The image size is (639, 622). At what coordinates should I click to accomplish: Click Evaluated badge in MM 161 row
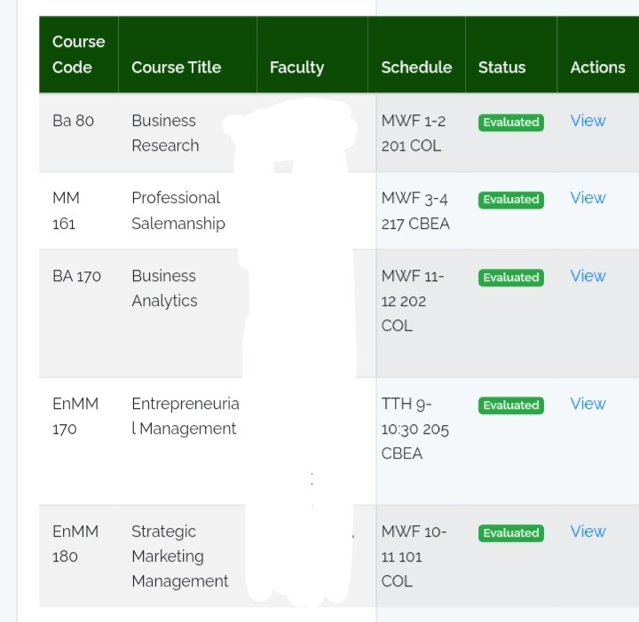(511, 200)
